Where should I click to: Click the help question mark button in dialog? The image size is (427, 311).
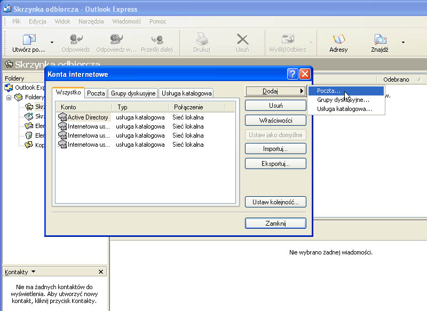tap(292, 74)
